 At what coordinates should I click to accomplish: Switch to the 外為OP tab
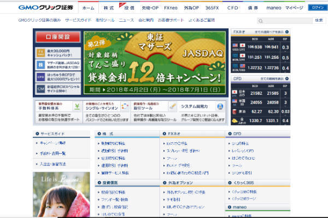point(191,8)
